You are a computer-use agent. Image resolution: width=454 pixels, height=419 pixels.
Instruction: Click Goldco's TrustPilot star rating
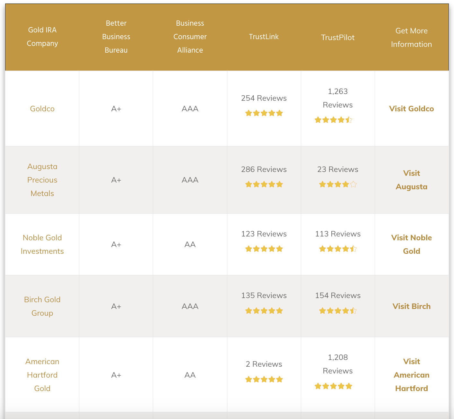click(x=333, y=120)
